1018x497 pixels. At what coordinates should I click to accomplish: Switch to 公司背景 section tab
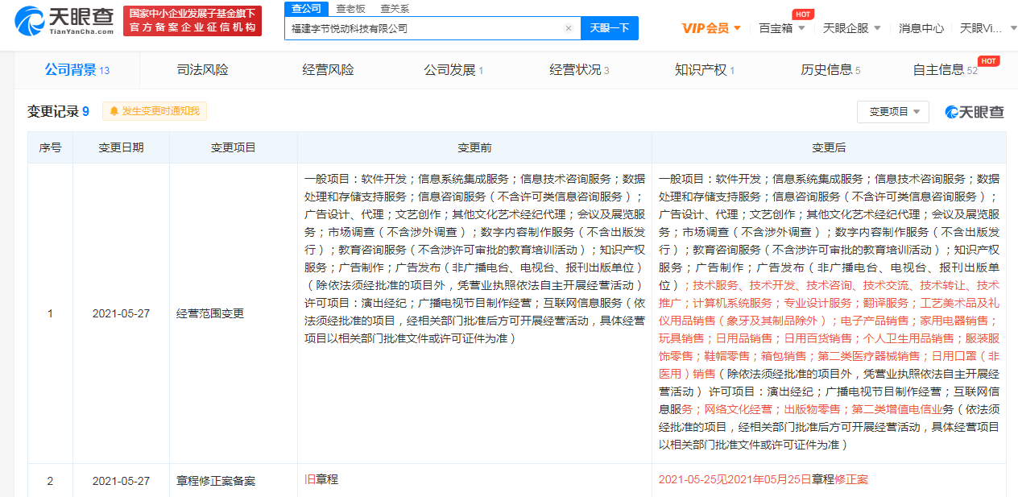tap(77, 70)
